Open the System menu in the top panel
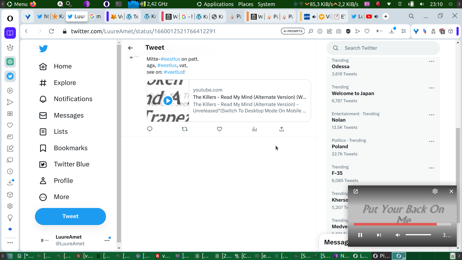 (266, 4)
